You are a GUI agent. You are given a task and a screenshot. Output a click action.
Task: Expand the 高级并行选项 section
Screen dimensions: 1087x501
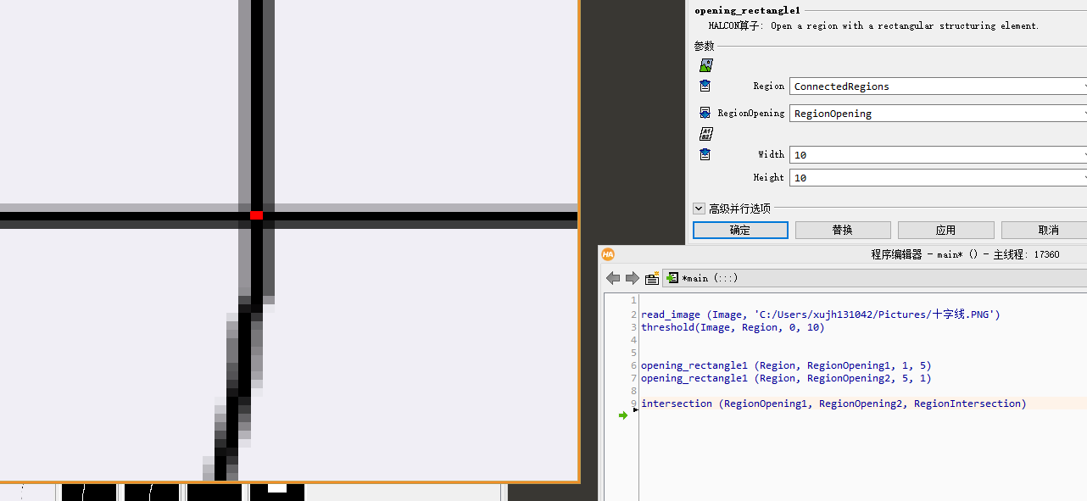[x=699, y=209]
